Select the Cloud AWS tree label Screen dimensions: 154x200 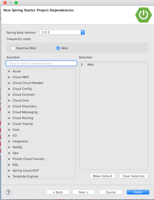coord(20,77)
